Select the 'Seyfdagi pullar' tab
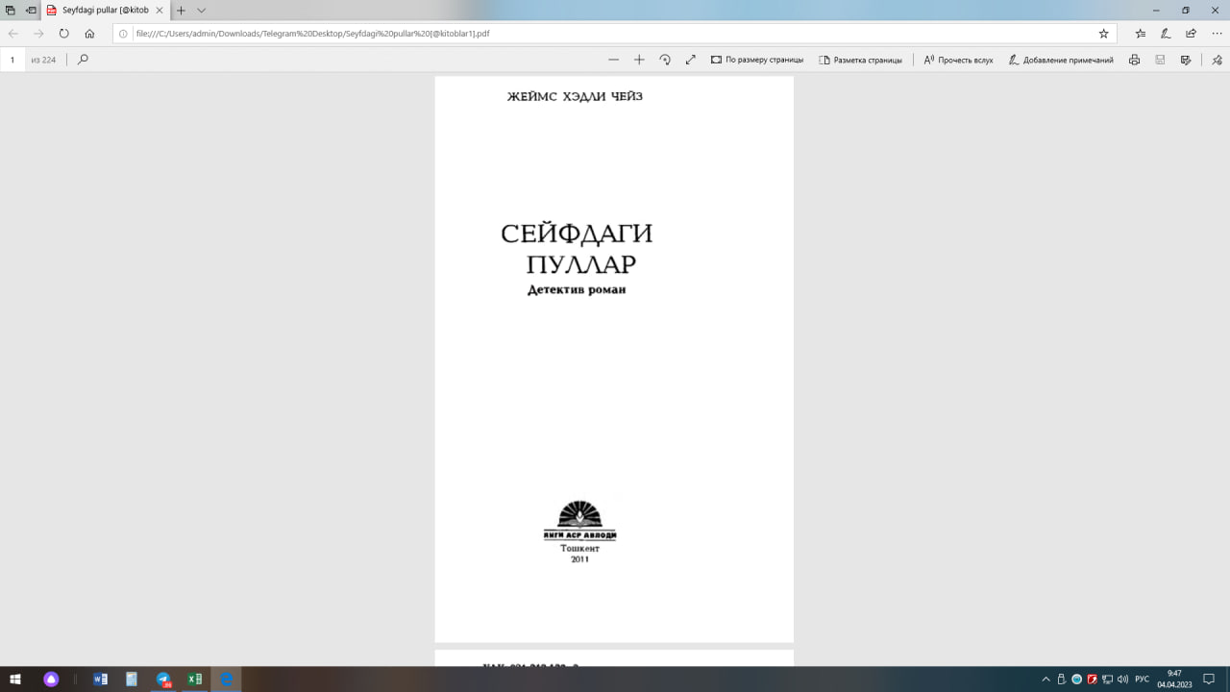1230x692 pixels. 106,10
